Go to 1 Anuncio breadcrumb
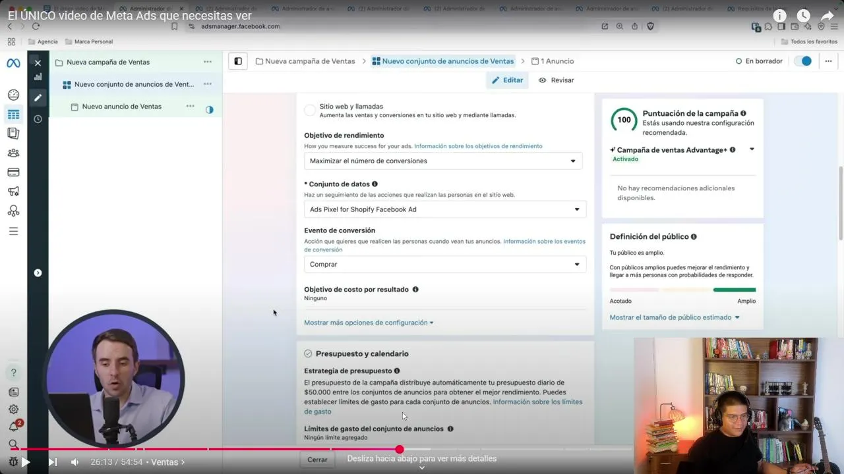 tap(553, 61)
